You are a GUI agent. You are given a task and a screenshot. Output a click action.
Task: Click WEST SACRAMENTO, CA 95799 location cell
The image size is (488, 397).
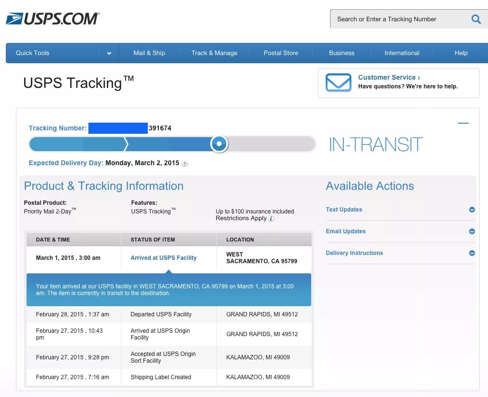click(x=261, y=258)
